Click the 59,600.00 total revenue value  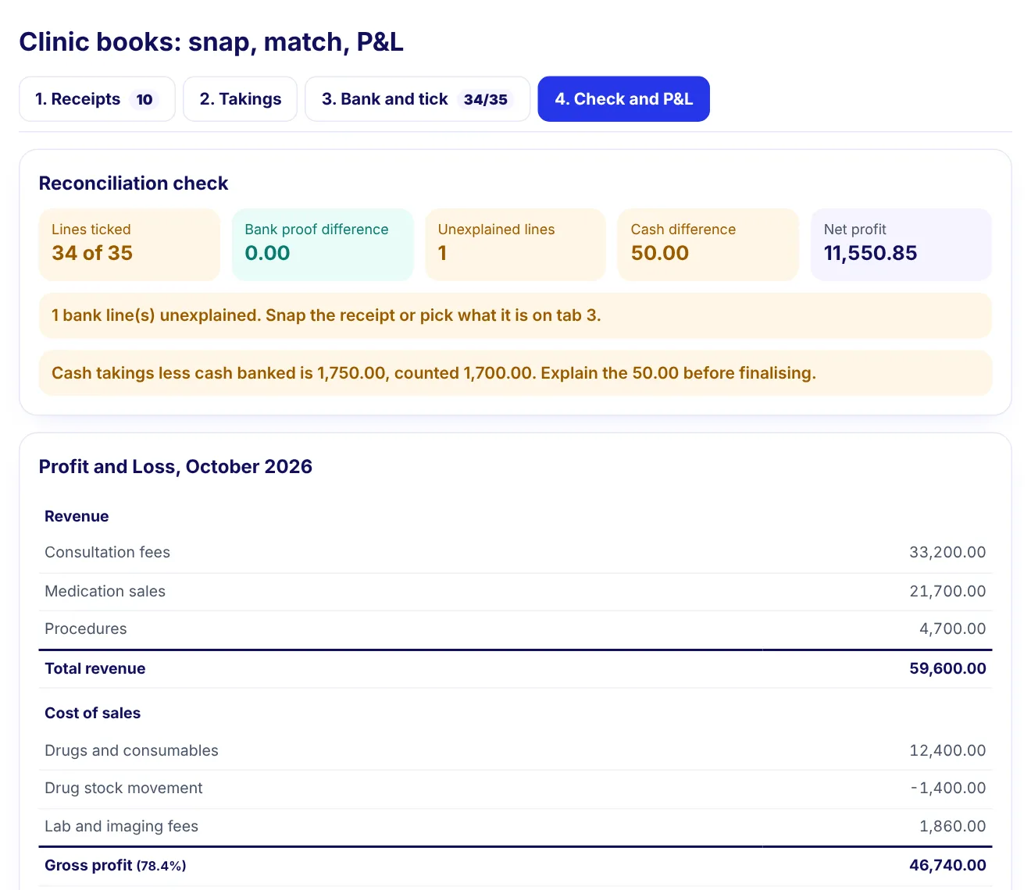[947, 669]
